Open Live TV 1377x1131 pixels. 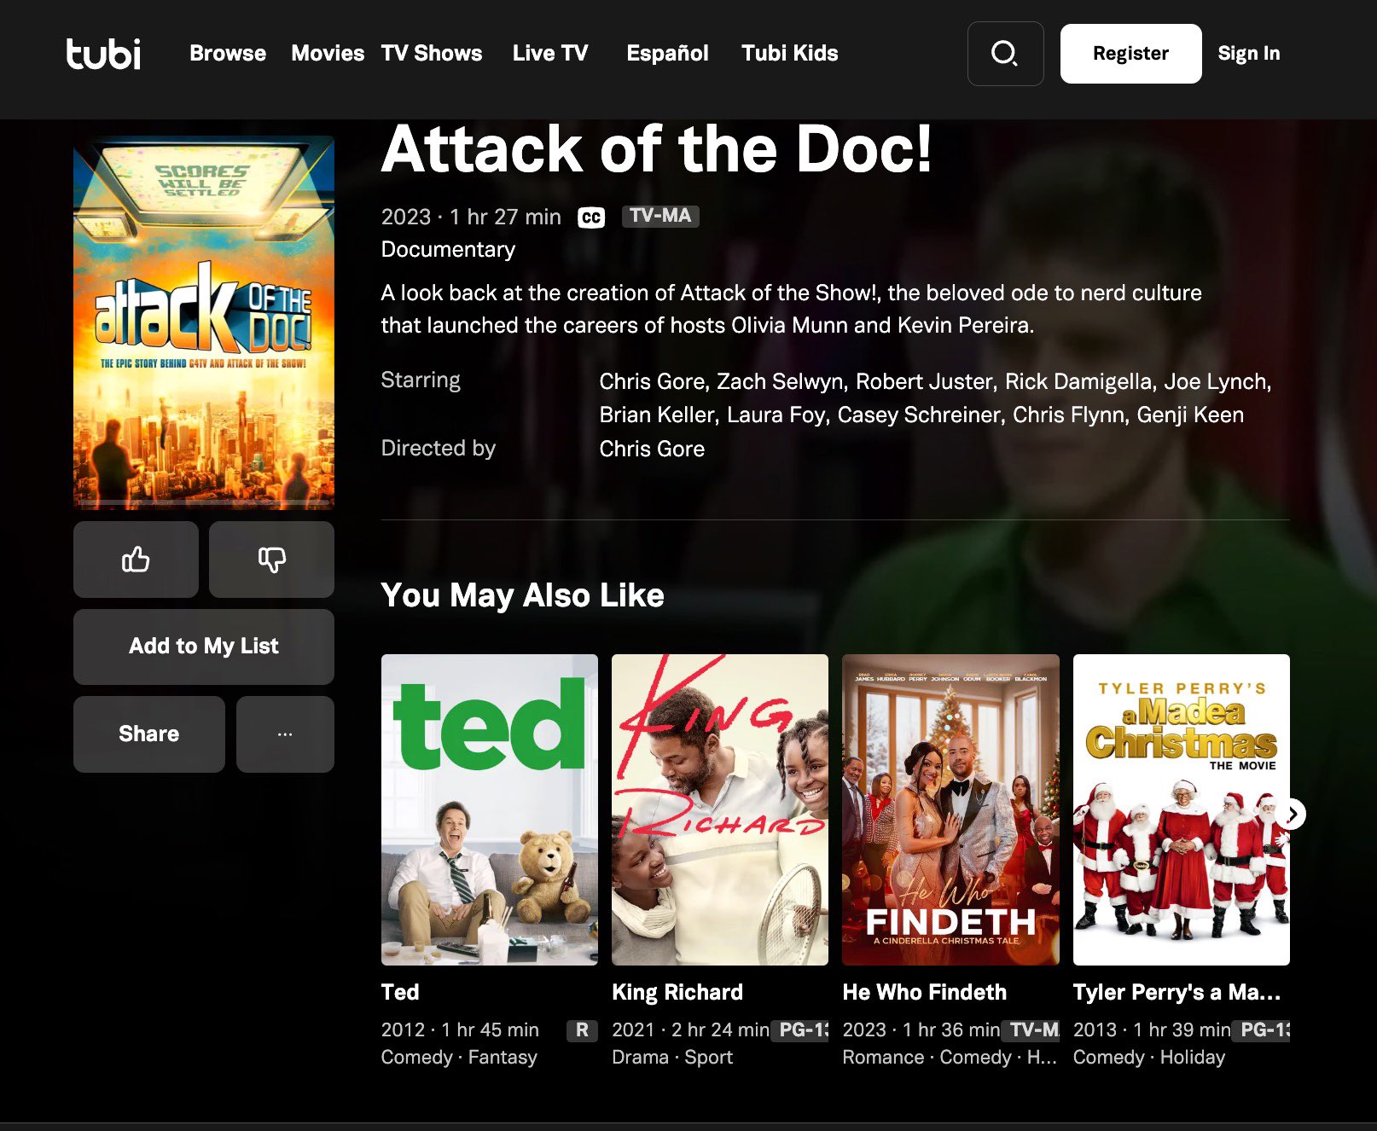pos(550,53)
